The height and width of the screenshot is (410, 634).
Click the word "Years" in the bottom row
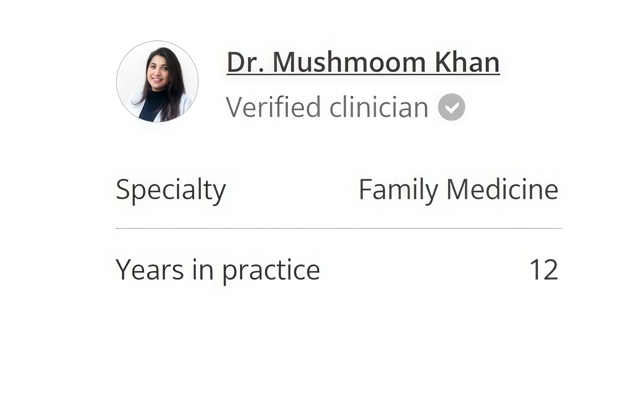150,270
